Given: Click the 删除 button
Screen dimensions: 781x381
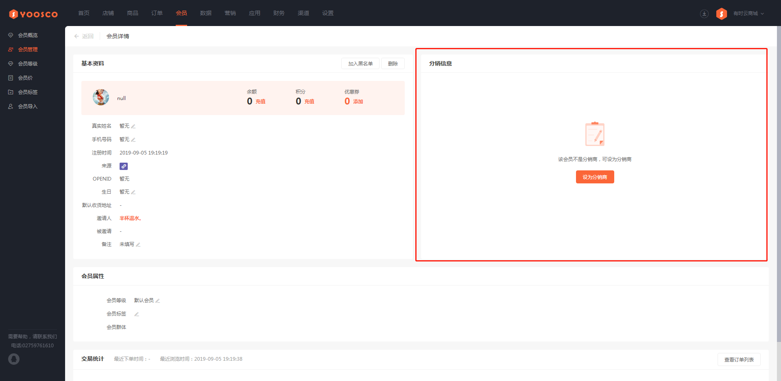Looking at the screenshot, I should point(393,63).
